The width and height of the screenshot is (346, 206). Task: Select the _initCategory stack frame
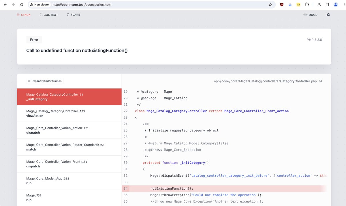coord(69,97)
